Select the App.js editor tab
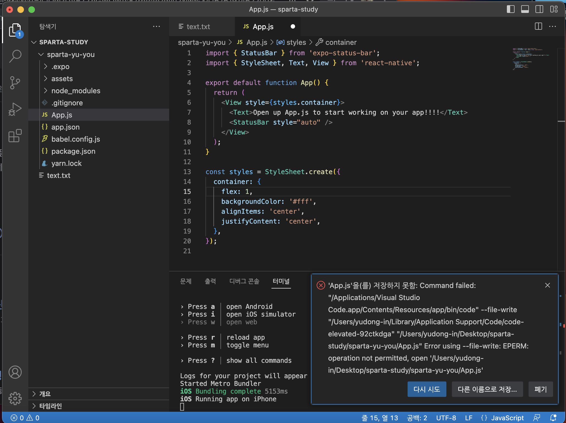 click(268, 26)
